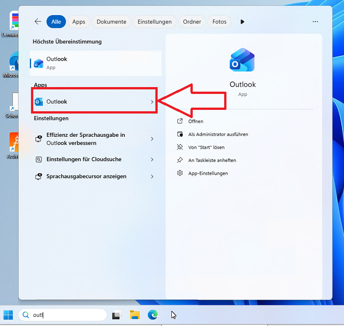Select the Einstellungen filter tab
This screenshot has width=344, height=326.
[x=154, y=21]
